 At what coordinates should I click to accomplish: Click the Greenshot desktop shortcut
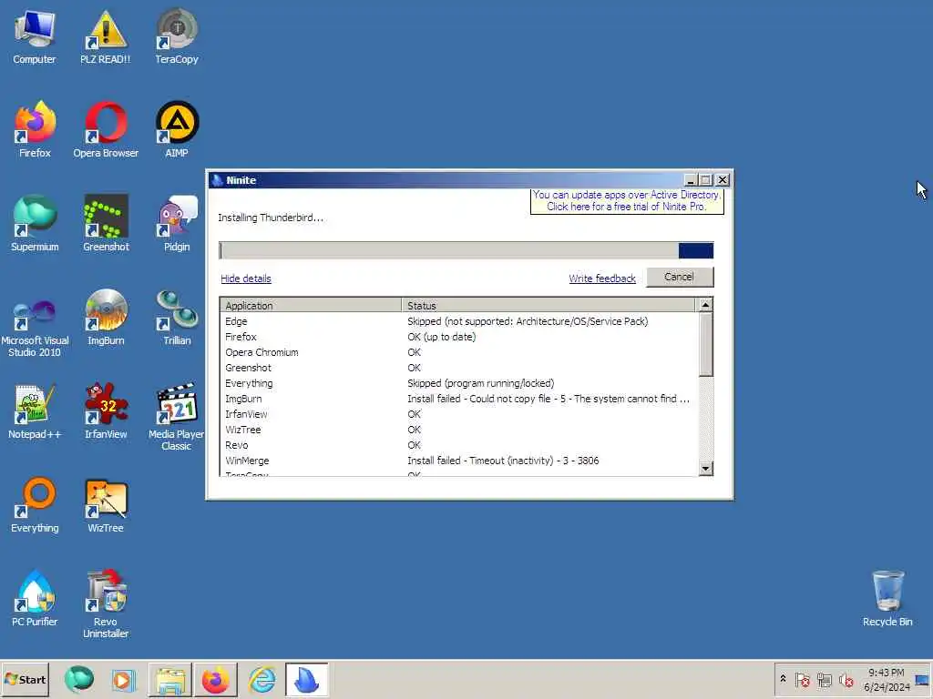click(x=106, y=224)
